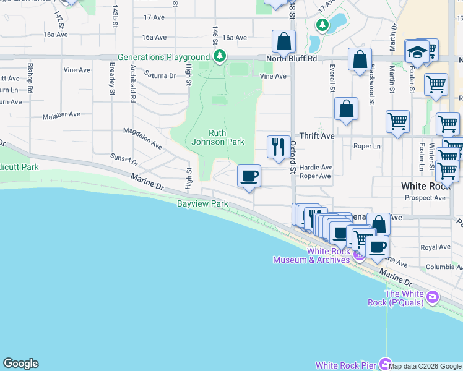Screen dimensions: 463x371
Task: Open the shopping cart marker under Foster St
Action: coord(436,84)
